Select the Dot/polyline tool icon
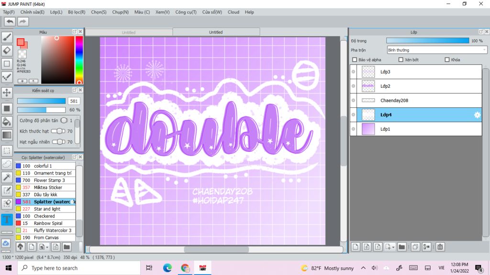This screenshot has height=275, width=490. pyautogui.click(x=7, y=77)
